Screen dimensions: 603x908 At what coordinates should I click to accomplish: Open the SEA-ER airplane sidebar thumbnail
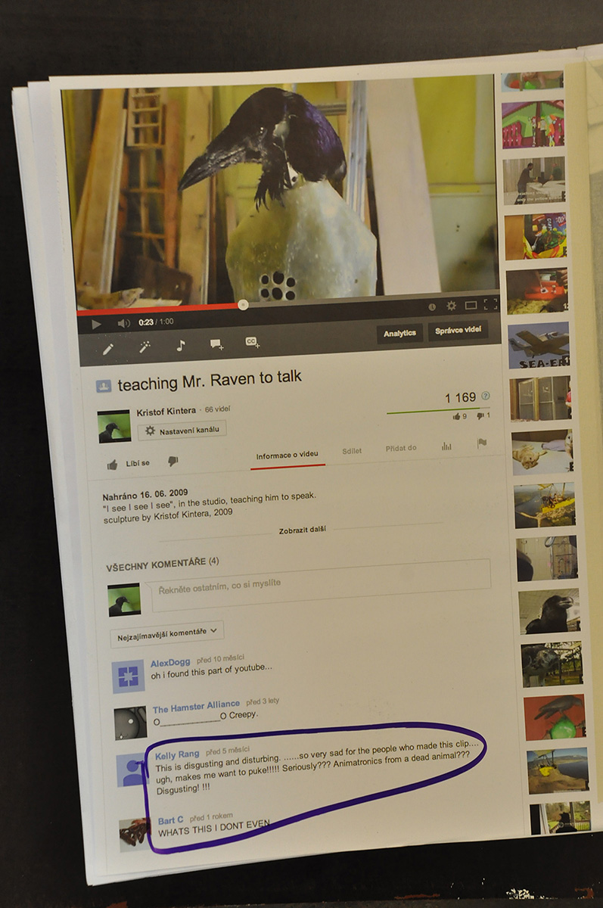pos(539,346)
